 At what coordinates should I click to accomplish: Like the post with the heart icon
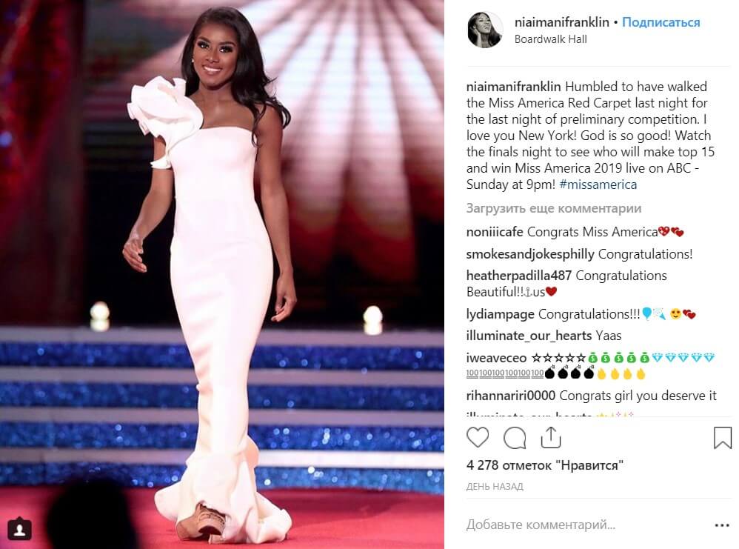click(478, 438)
